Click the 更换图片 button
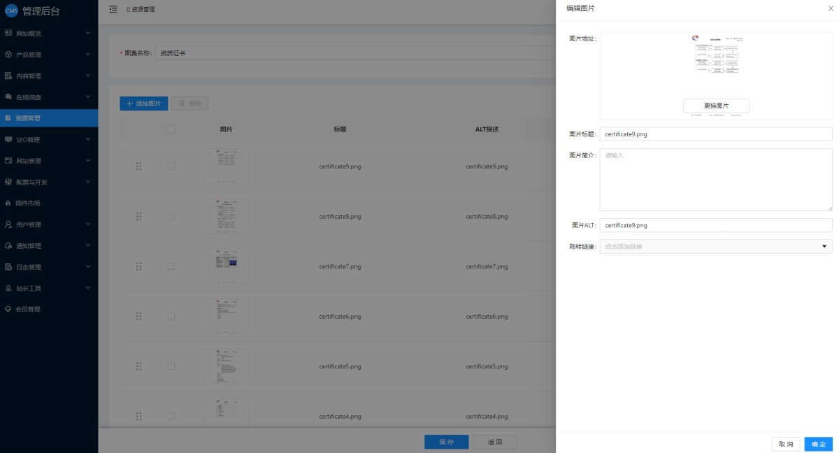 click(716, 106)
